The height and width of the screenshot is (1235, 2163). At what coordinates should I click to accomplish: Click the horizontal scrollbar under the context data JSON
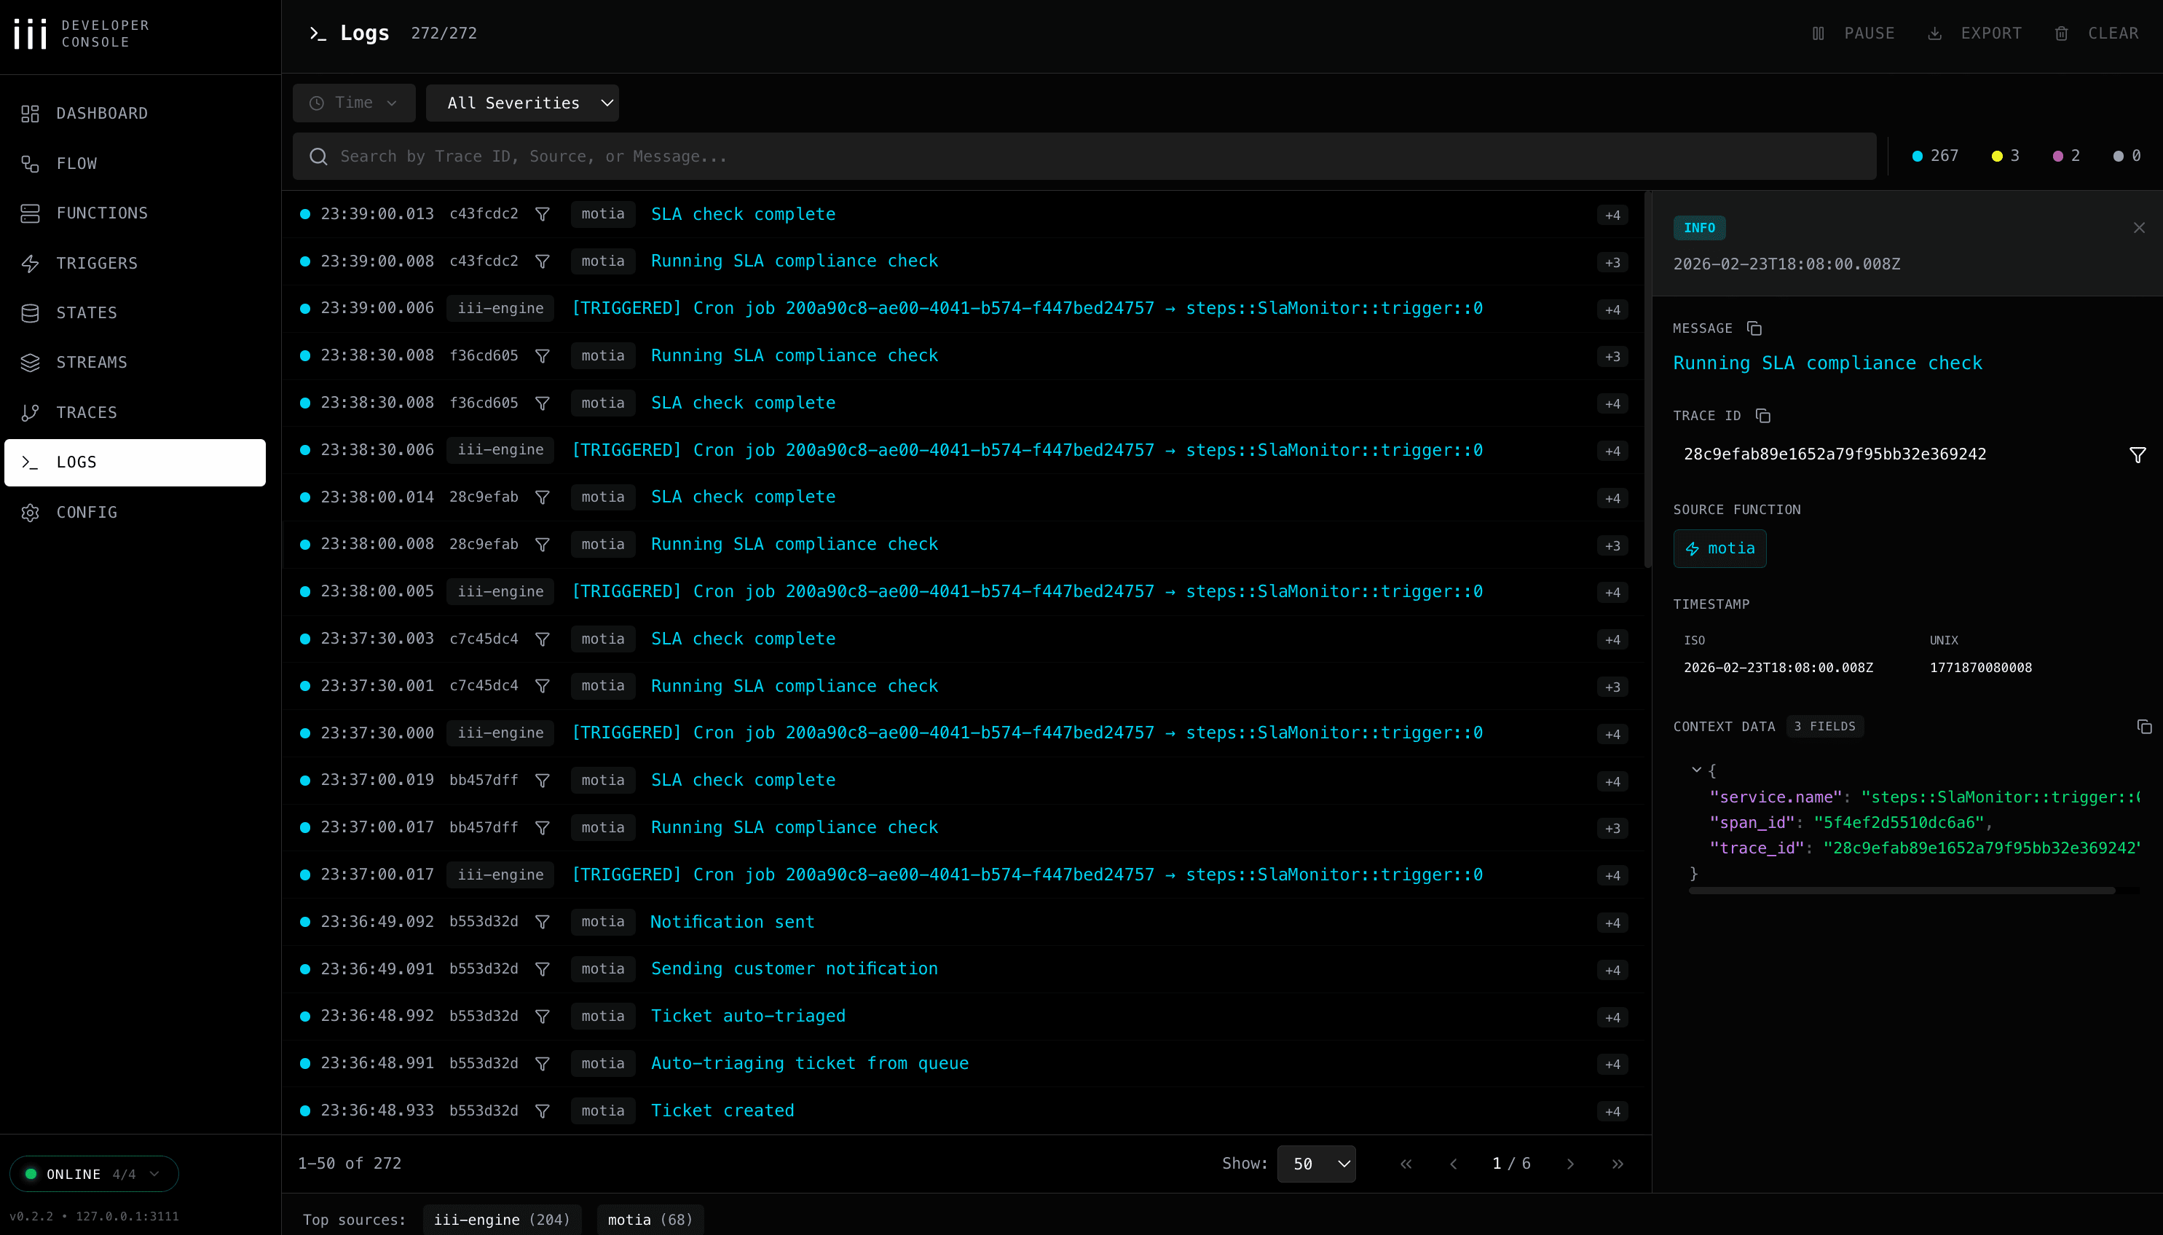tap(1900, 891)
